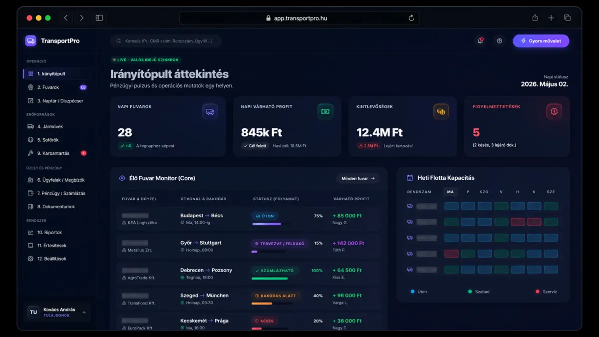Click the browser back arrow
This screenshot has width=599, height=337.
coord(65,18)
